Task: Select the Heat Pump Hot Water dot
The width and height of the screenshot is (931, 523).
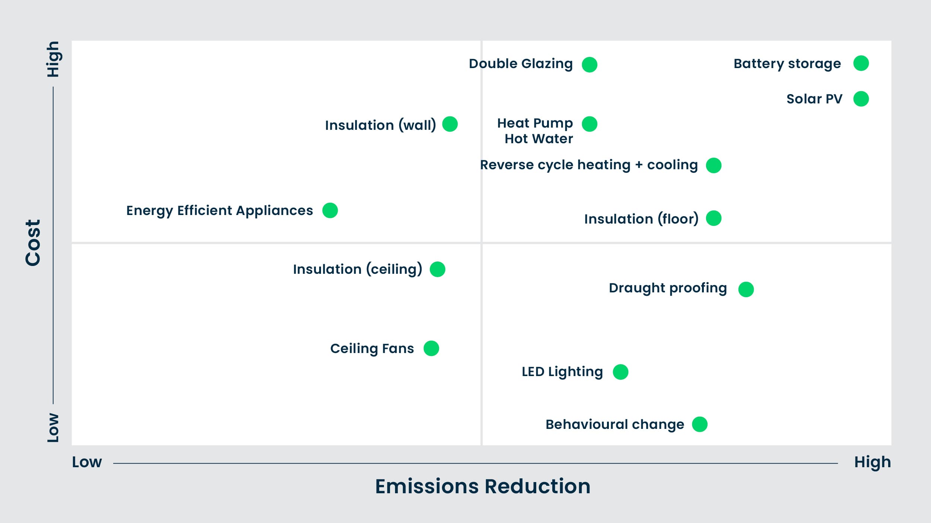Action: 590,124
